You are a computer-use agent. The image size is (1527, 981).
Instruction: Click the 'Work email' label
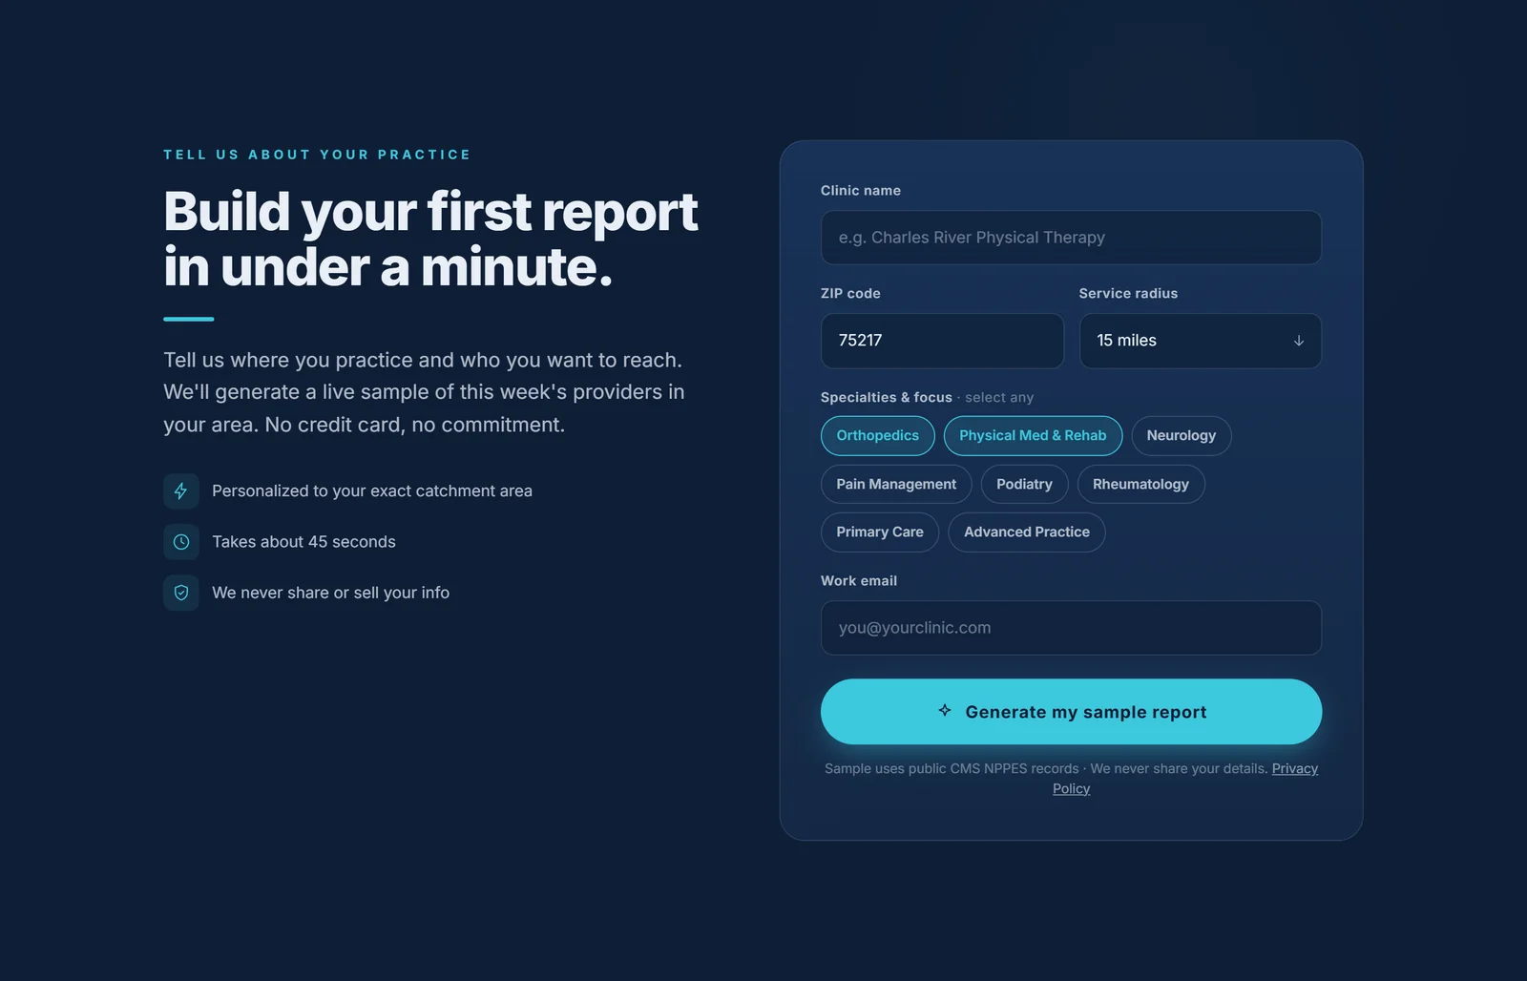[x=859, y=581]
